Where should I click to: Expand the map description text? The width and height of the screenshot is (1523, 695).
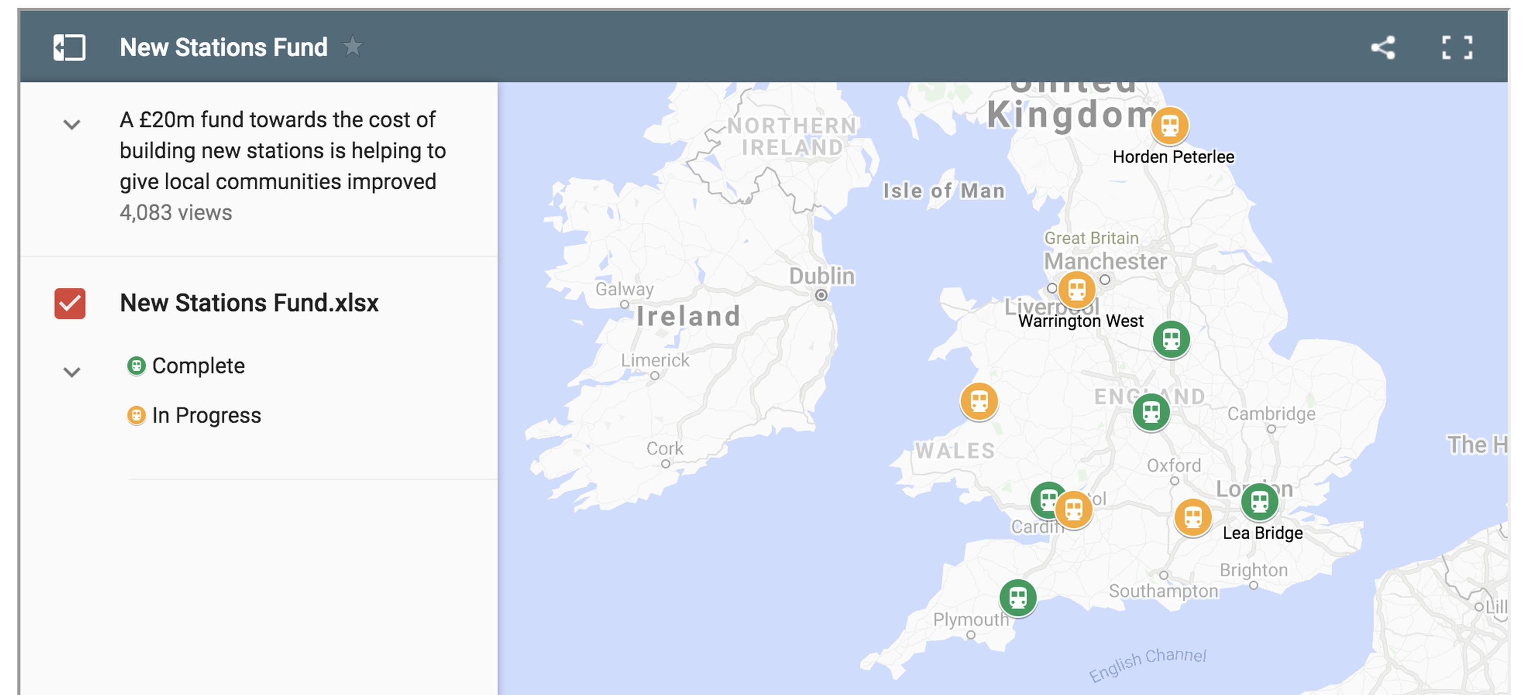pyautogui.click(x=72, y=124)
